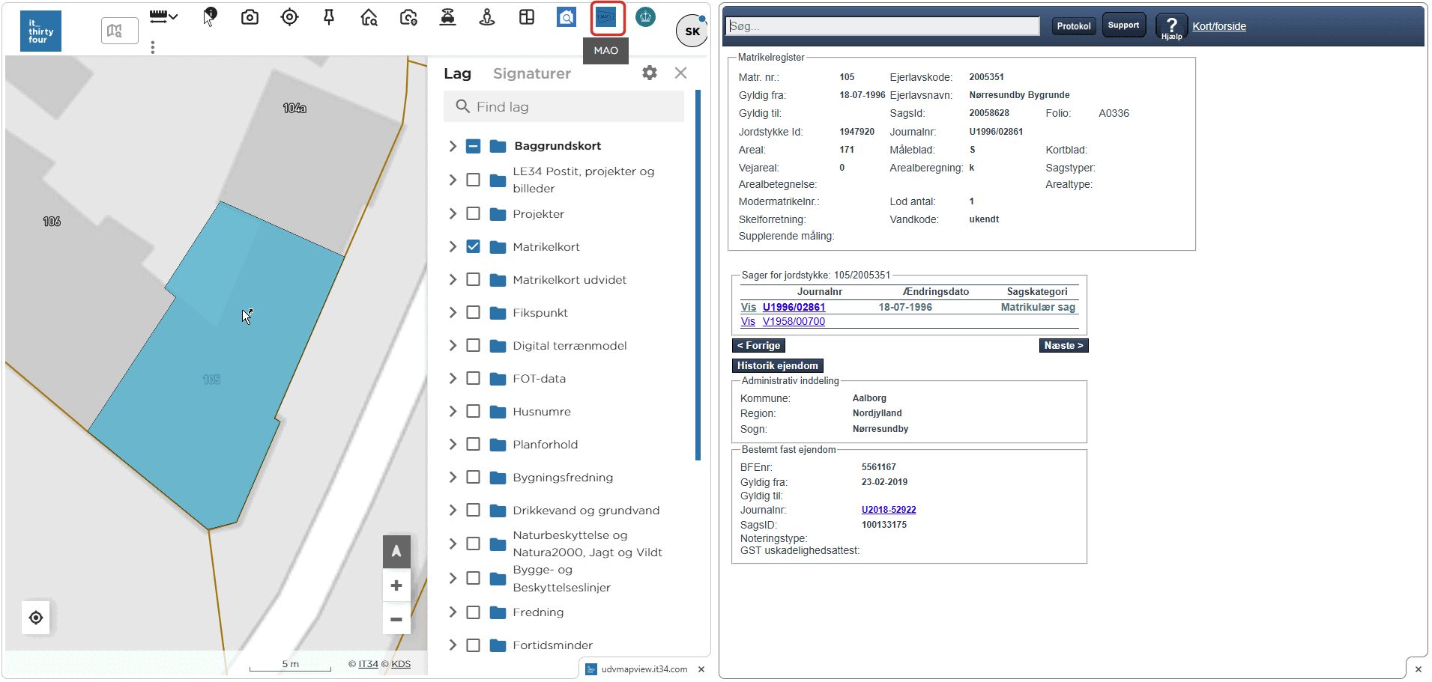This screenshot has width=1432, height=682.
Task: Zoom in on the map
Action: point(396,585)
